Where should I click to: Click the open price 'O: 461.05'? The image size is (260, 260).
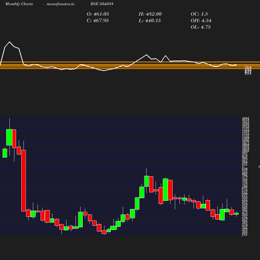pos(98,14)
